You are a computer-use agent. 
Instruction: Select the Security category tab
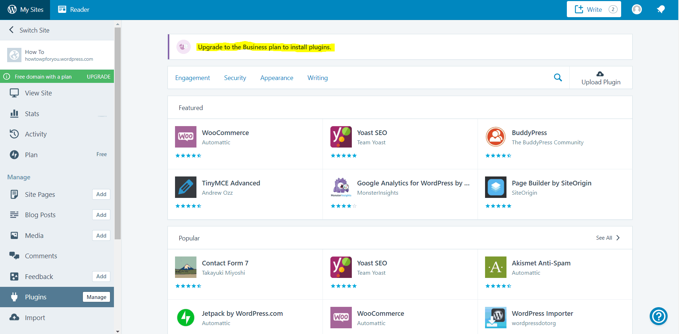coord(235,78)
